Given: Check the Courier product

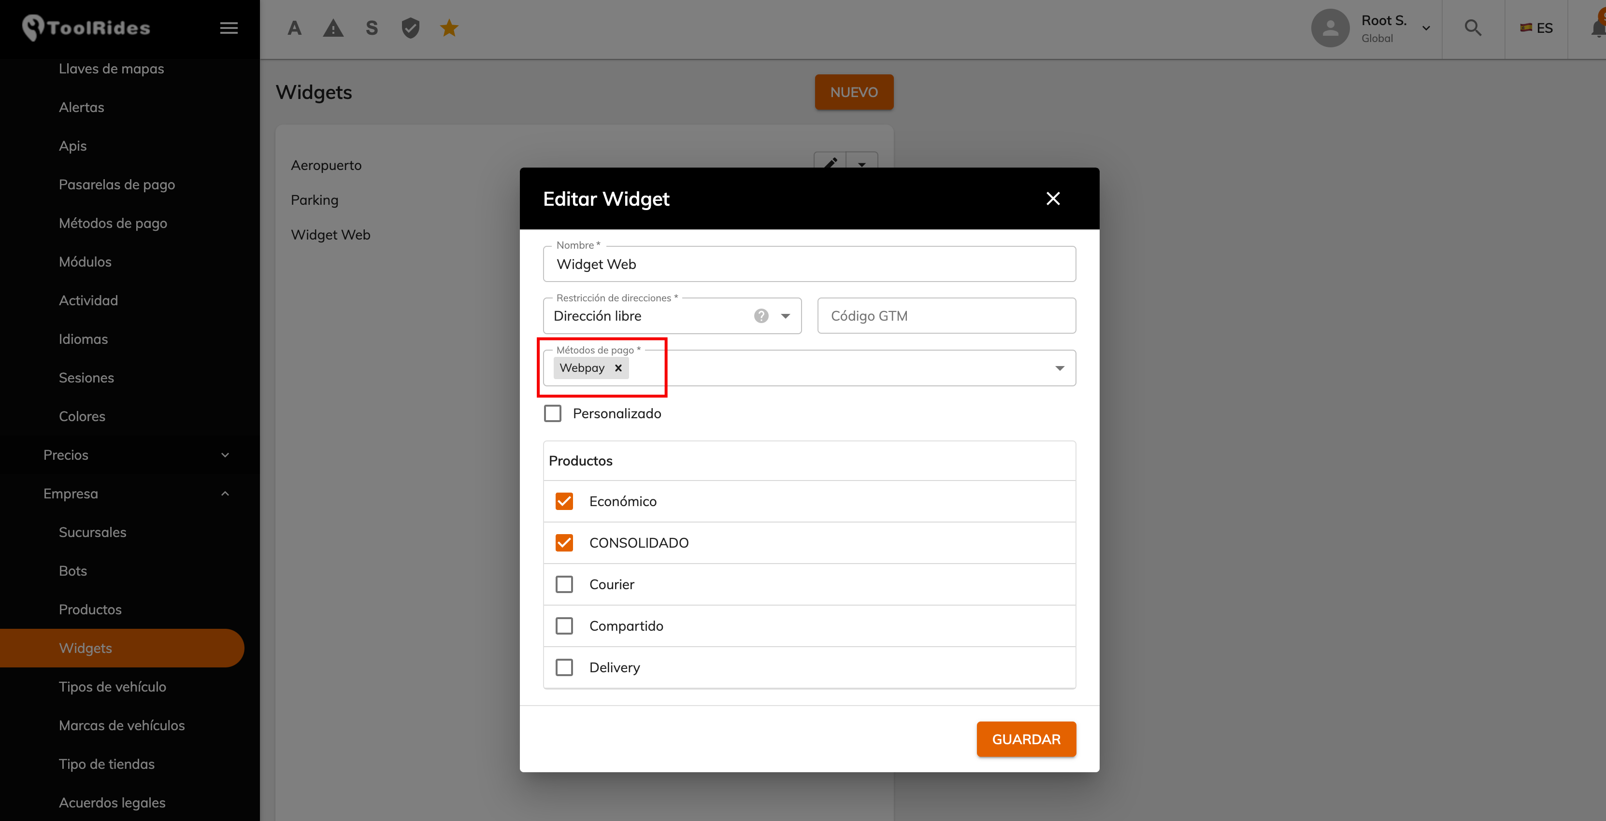Looking at the screenshot, I should pyautogui.click(x=564, y=585).
